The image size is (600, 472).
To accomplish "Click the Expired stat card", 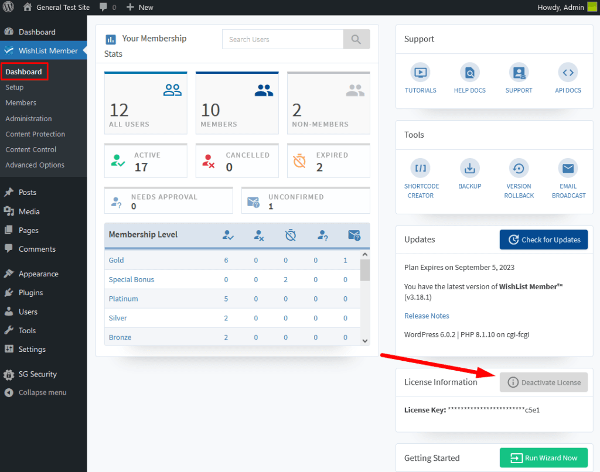I will (x=328, y=160).
